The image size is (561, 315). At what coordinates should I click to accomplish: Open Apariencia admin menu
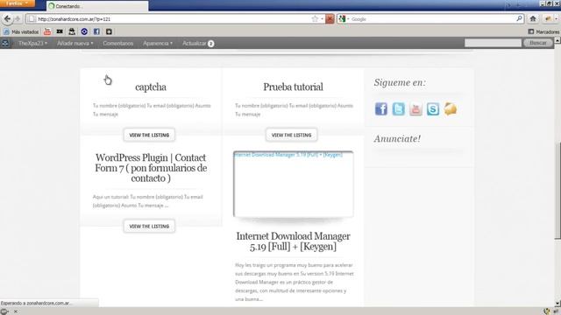tap(158, 43)
